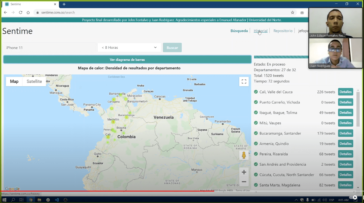
Task: Click the 'Total: 1520 tweets' text
Action: pyautogui.click(x=269, y=75)
